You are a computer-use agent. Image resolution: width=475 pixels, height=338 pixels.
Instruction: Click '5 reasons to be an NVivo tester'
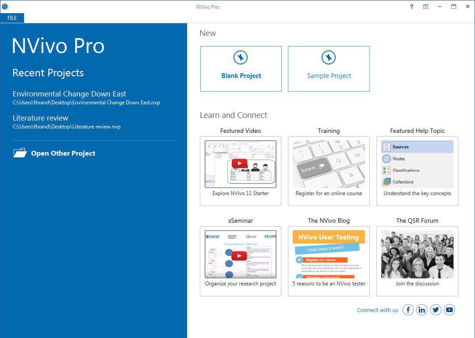329,284
